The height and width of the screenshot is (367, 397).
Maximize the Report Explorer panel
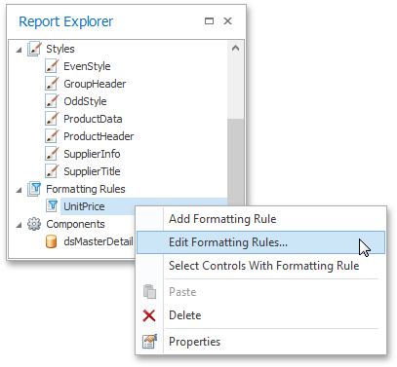tap(209, 21)
